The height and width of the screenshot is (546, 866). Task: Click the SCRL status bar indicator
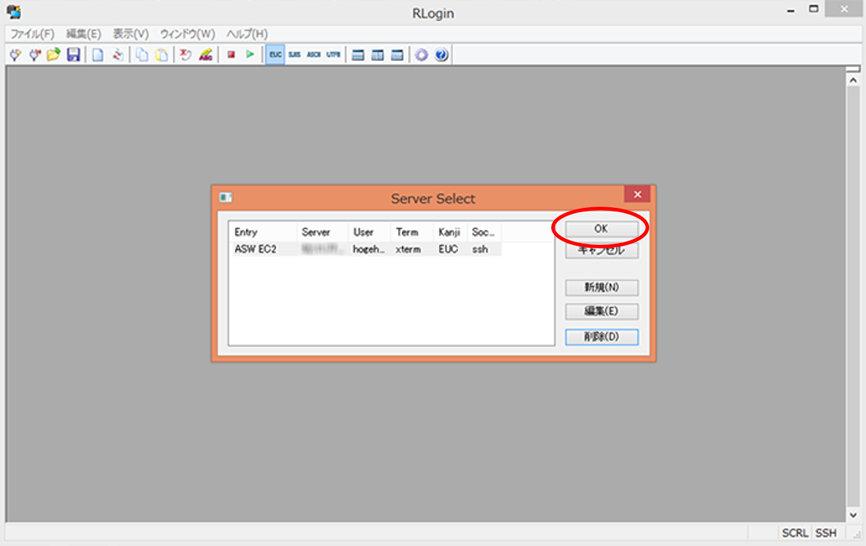click(x=795, y=533)
